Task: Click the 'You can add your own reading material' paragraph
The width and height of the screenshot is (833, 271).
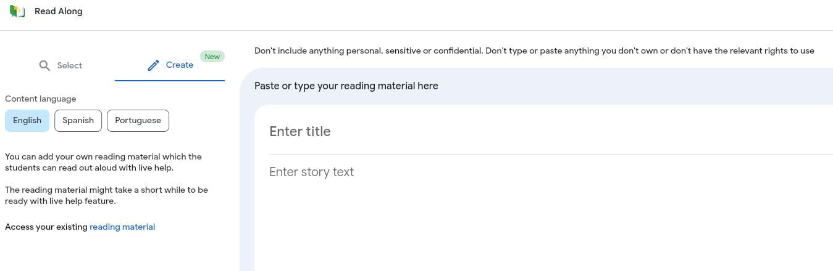Action: click(x=103, y=162)
